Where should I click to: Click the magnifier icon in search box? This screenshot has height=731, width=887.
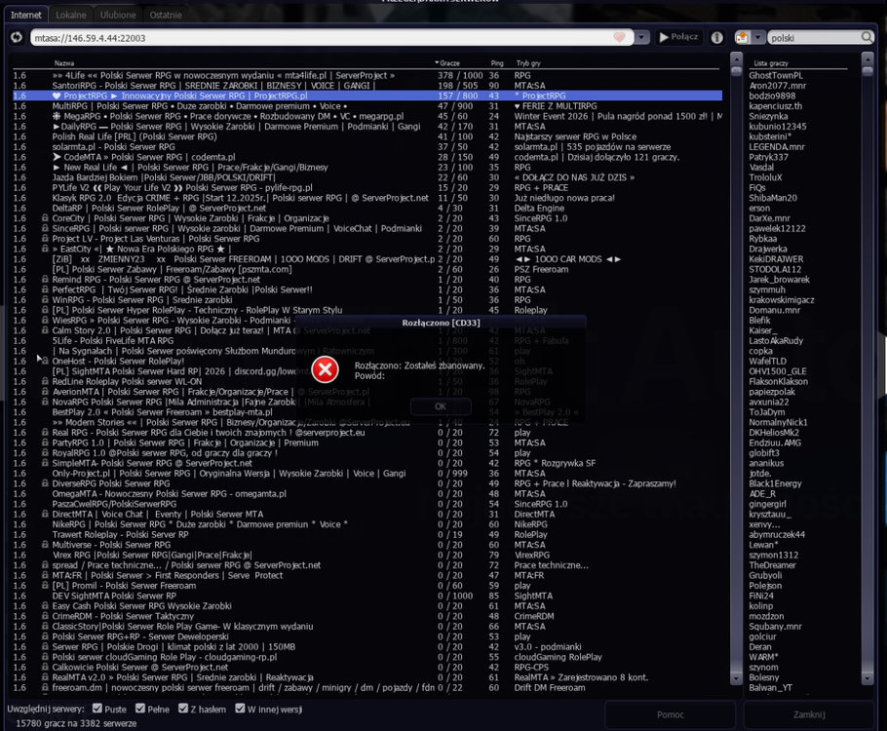(x=867, y=37)
